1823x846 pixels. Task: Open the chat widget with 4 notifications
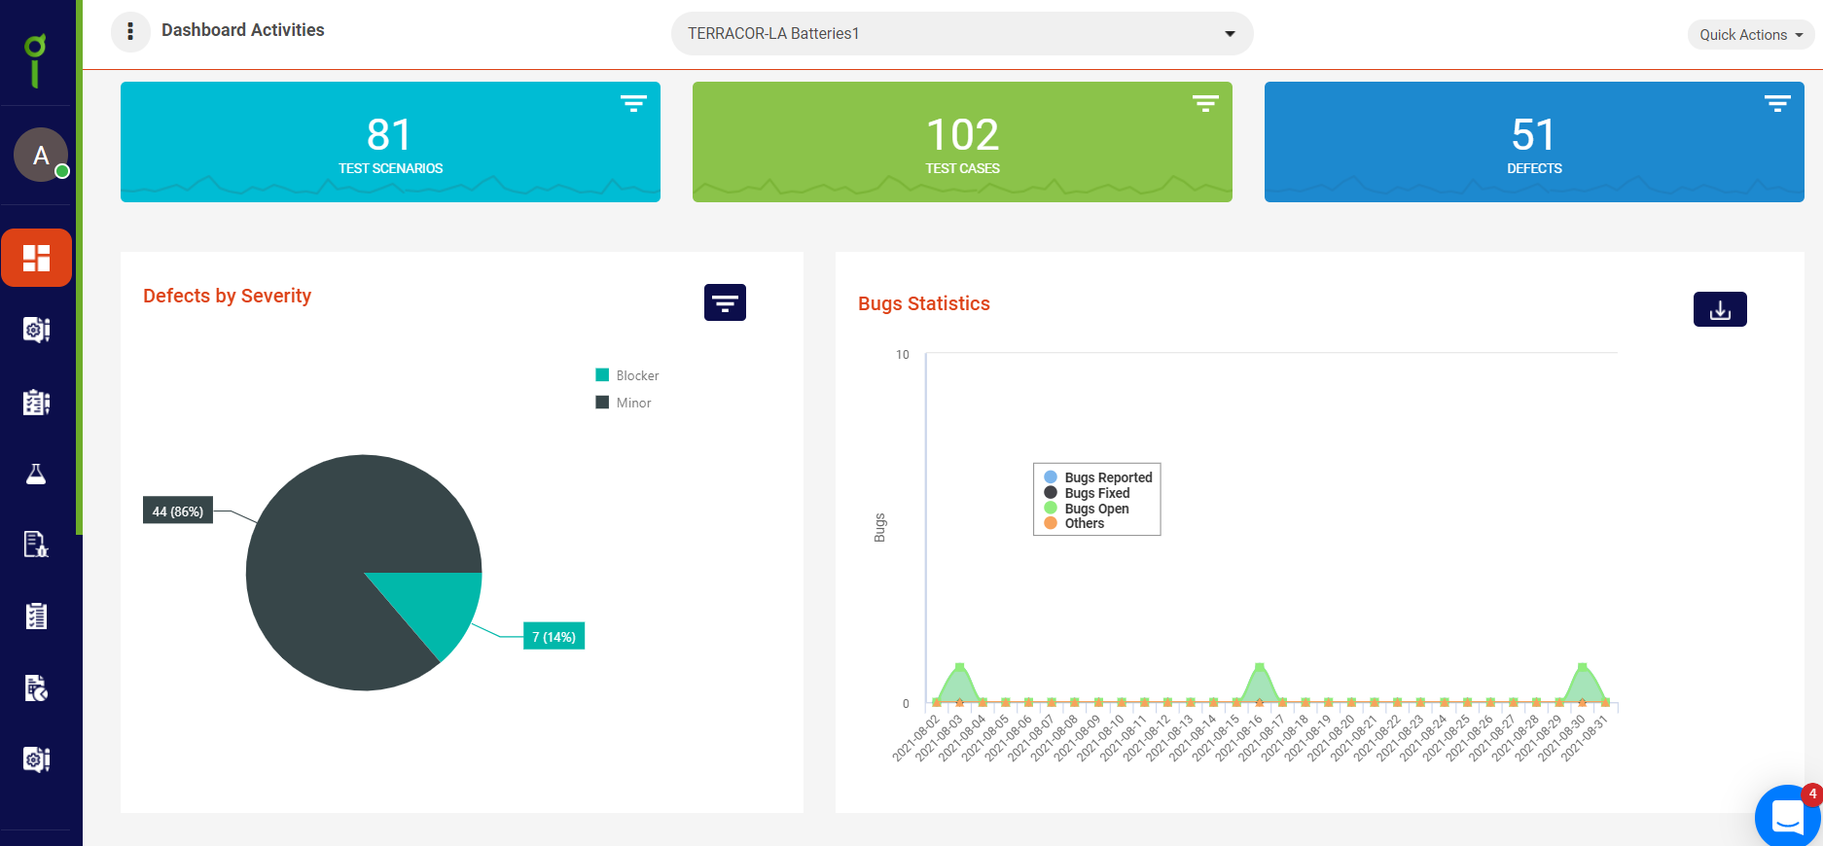click(x=1788, y=816)
